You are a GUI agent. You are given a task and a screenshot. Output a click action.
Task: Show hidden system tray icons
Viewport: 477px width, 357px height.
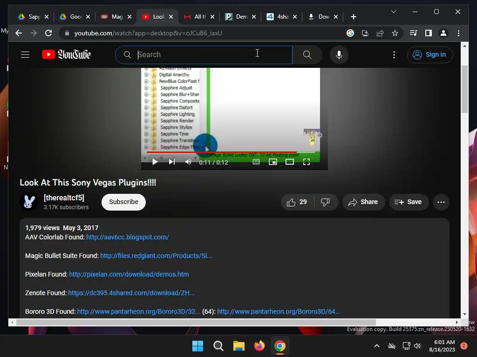(376, 346)
